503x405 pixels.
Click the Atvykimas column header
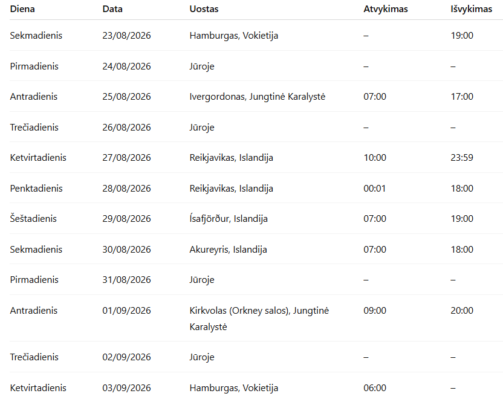pos(386,9)
